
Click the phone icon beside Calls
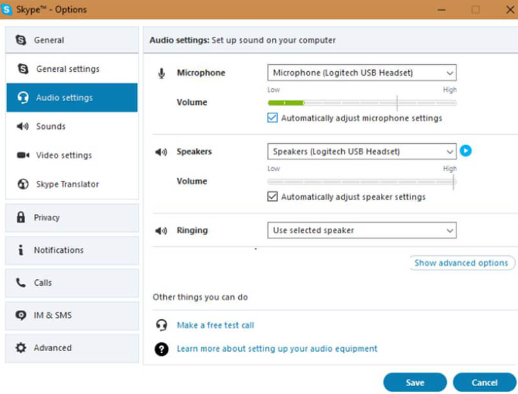pos(21,283)
